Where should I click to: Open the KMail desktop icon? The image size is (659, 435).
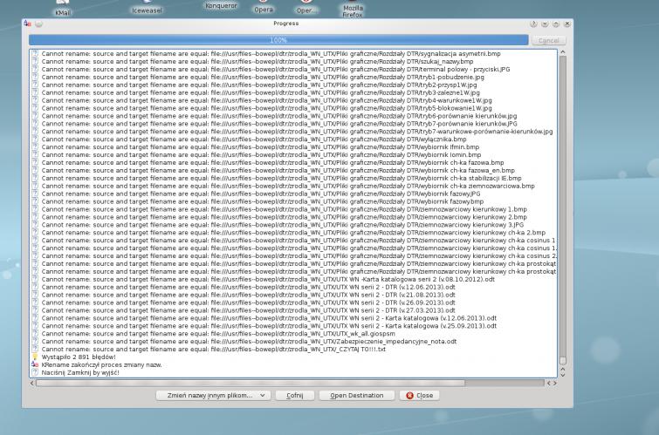click(x=63, y=10)
